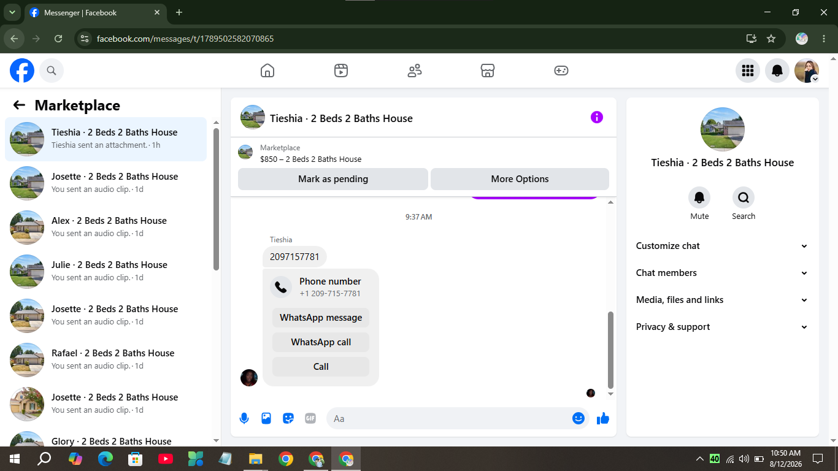Viewport: 838px width, 471px height.
Task: Click Tieshia's sender avatar beside the phone card
Action: 249,378
